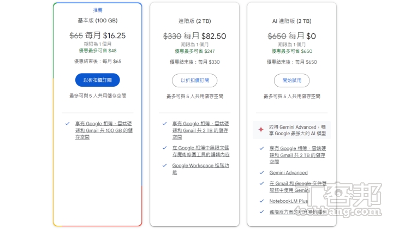
Task: Click checkmark beside NotebookLM Plus
Action: tap(261, 201)
